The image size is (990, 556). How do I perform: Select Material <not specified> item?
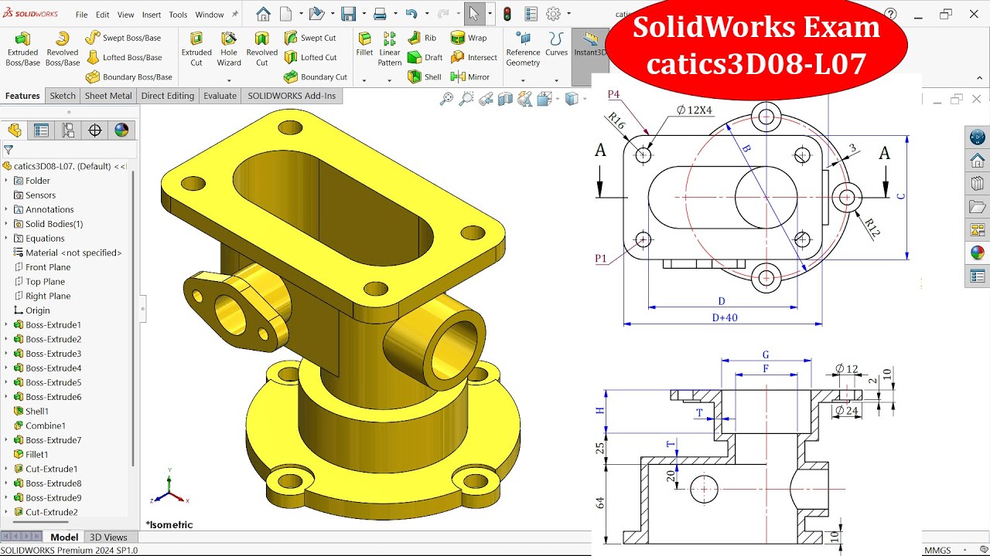click(x=68, y=253)
